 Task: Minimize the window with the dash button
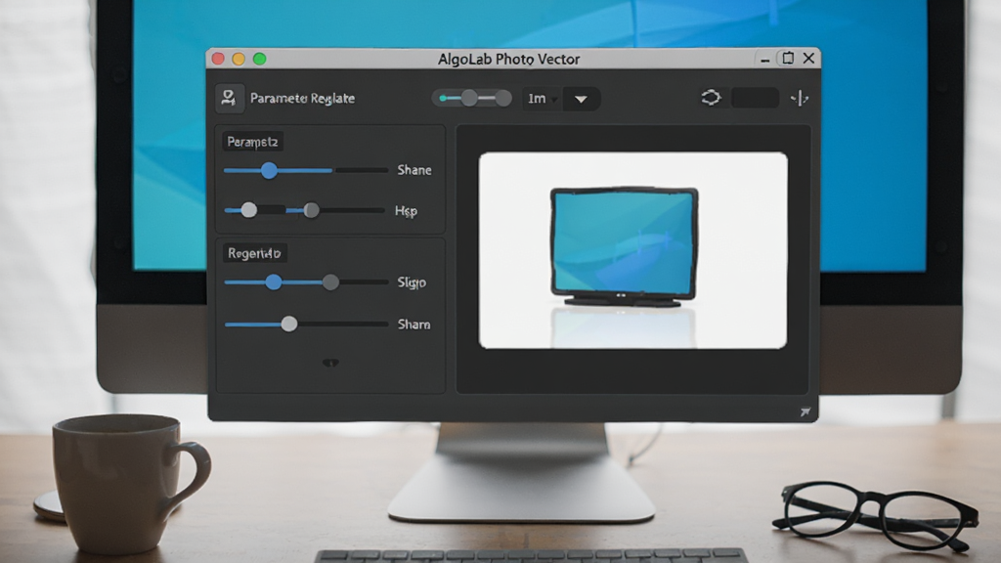click(x=764, y=60)
